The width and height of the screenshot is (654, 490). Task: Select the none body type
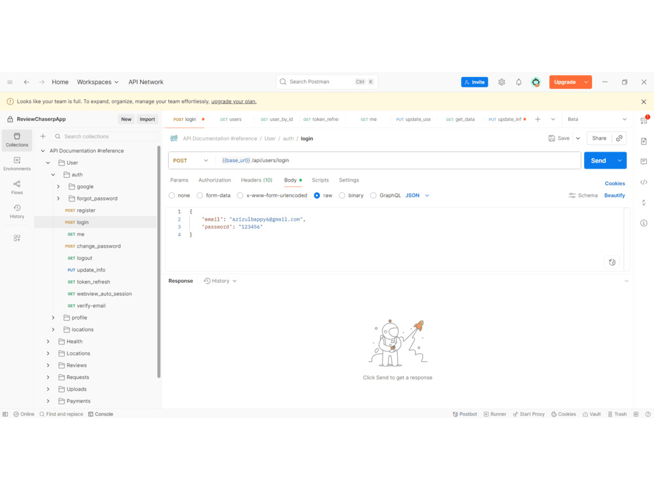(172, 195)
